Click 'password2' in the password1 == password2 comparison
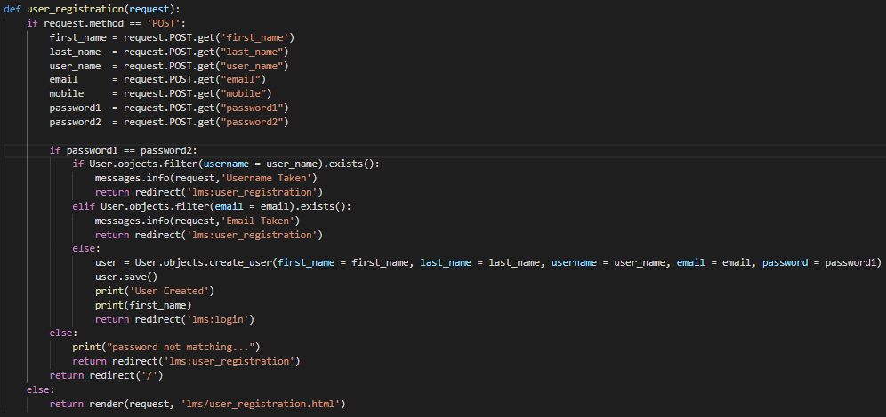This screenshot has height=417, width=886. [x=165, y=150]
